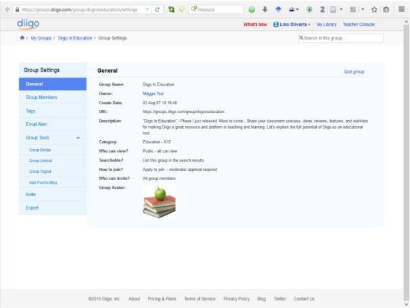Viewport: 410px width, 308px height.
Task: Click the green extension icon beside reload button
Action: tap(172, 10)
